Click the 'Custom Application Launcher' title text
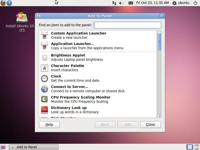The height and width of the screenshot is (150, 200). pos(78,33)
